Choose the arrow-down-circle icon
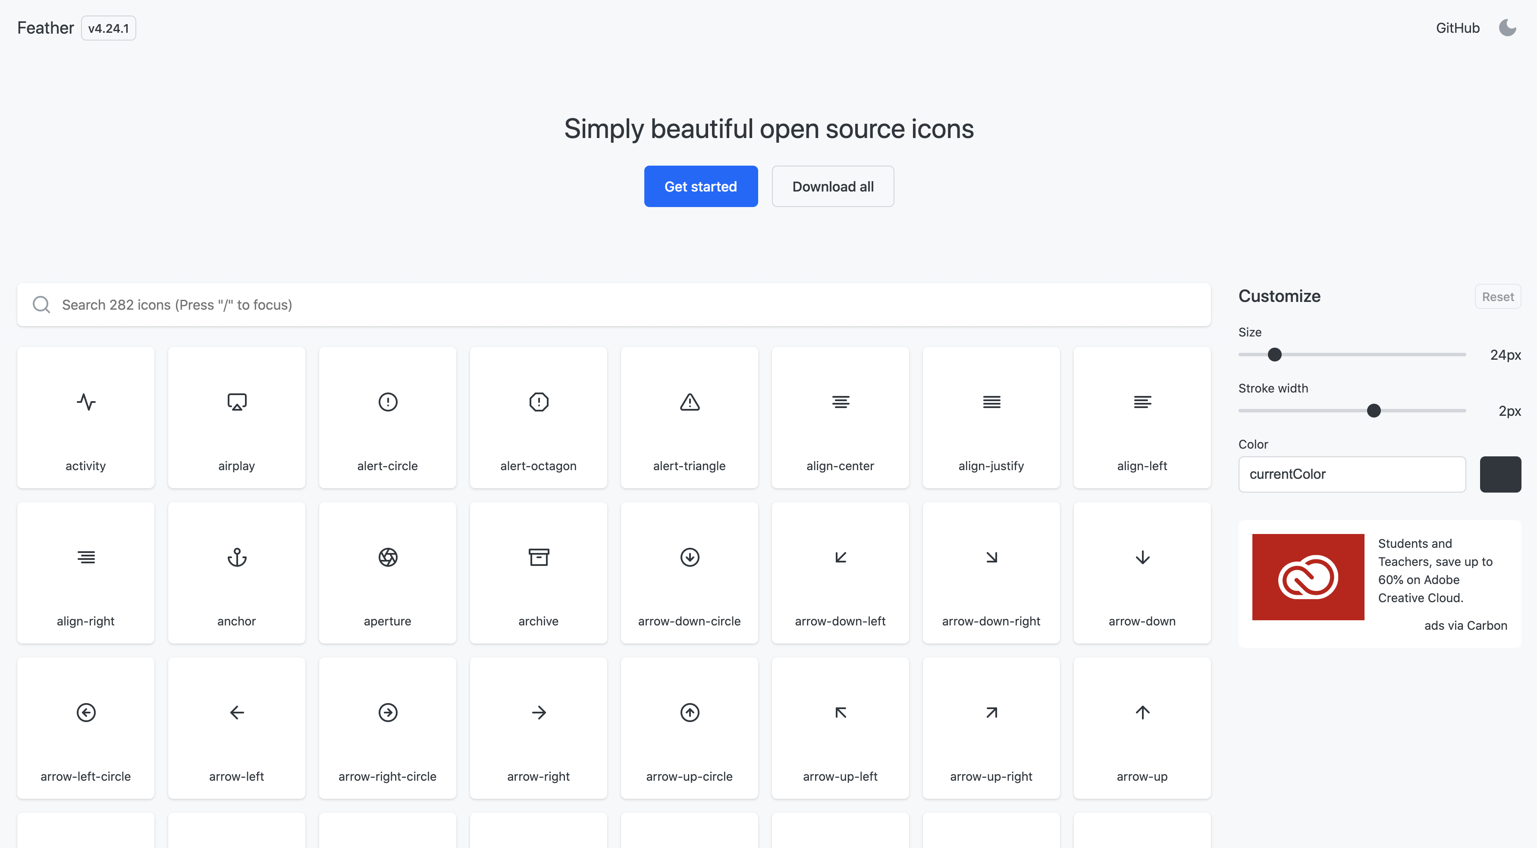The width and height of the screenshot is (1537, 848). coord(689,572)
